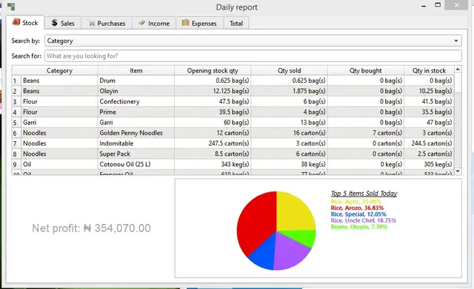
Task: Click the 247.5 carton(s) opening stock cell
Action: click(213, 143)
